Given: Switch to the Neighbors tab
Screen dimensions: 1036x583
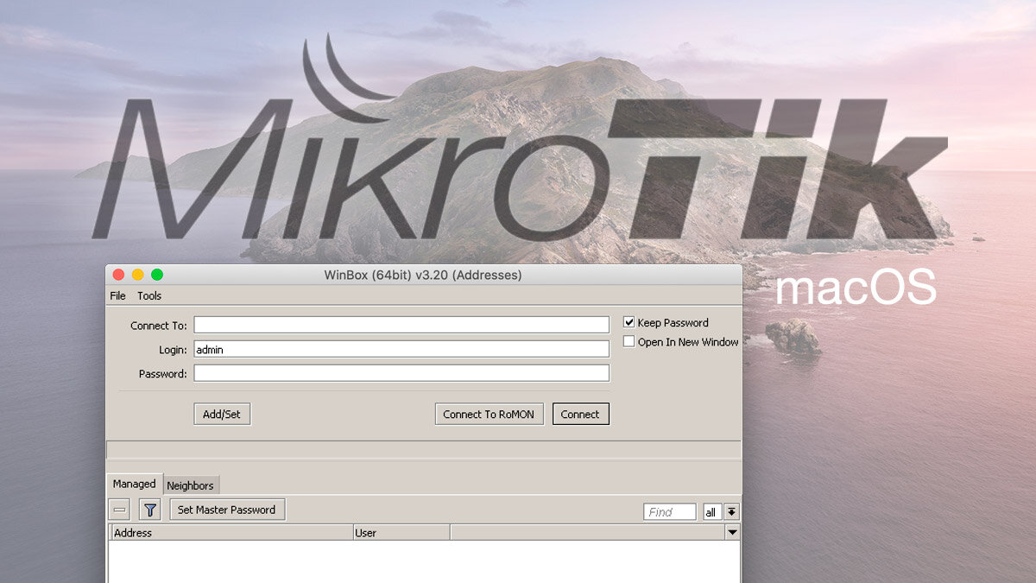Looking at the screenshot, I should [191, 485].
